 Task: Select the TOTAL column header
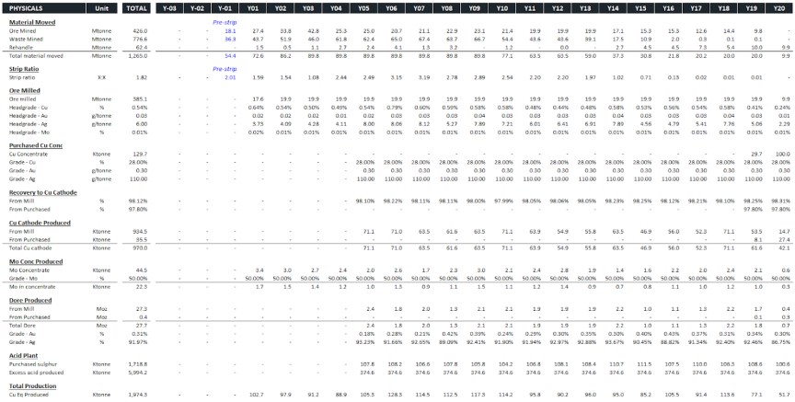(136, 7)
